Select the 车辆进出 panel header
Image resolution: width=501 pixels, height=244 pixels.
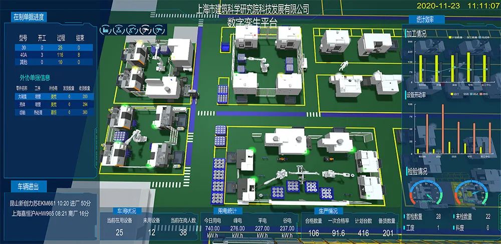29,187
